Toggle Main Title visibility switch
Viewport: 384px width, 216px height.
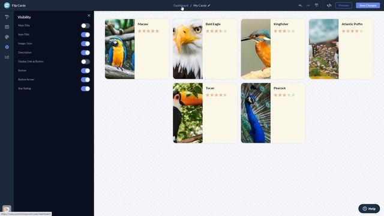(x=85, y=26)
